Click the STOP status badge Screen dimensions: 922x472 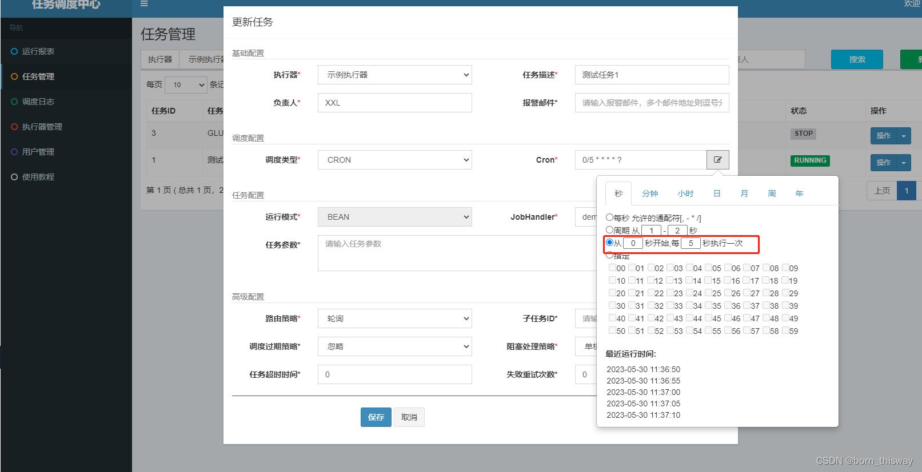pos(803,134)
